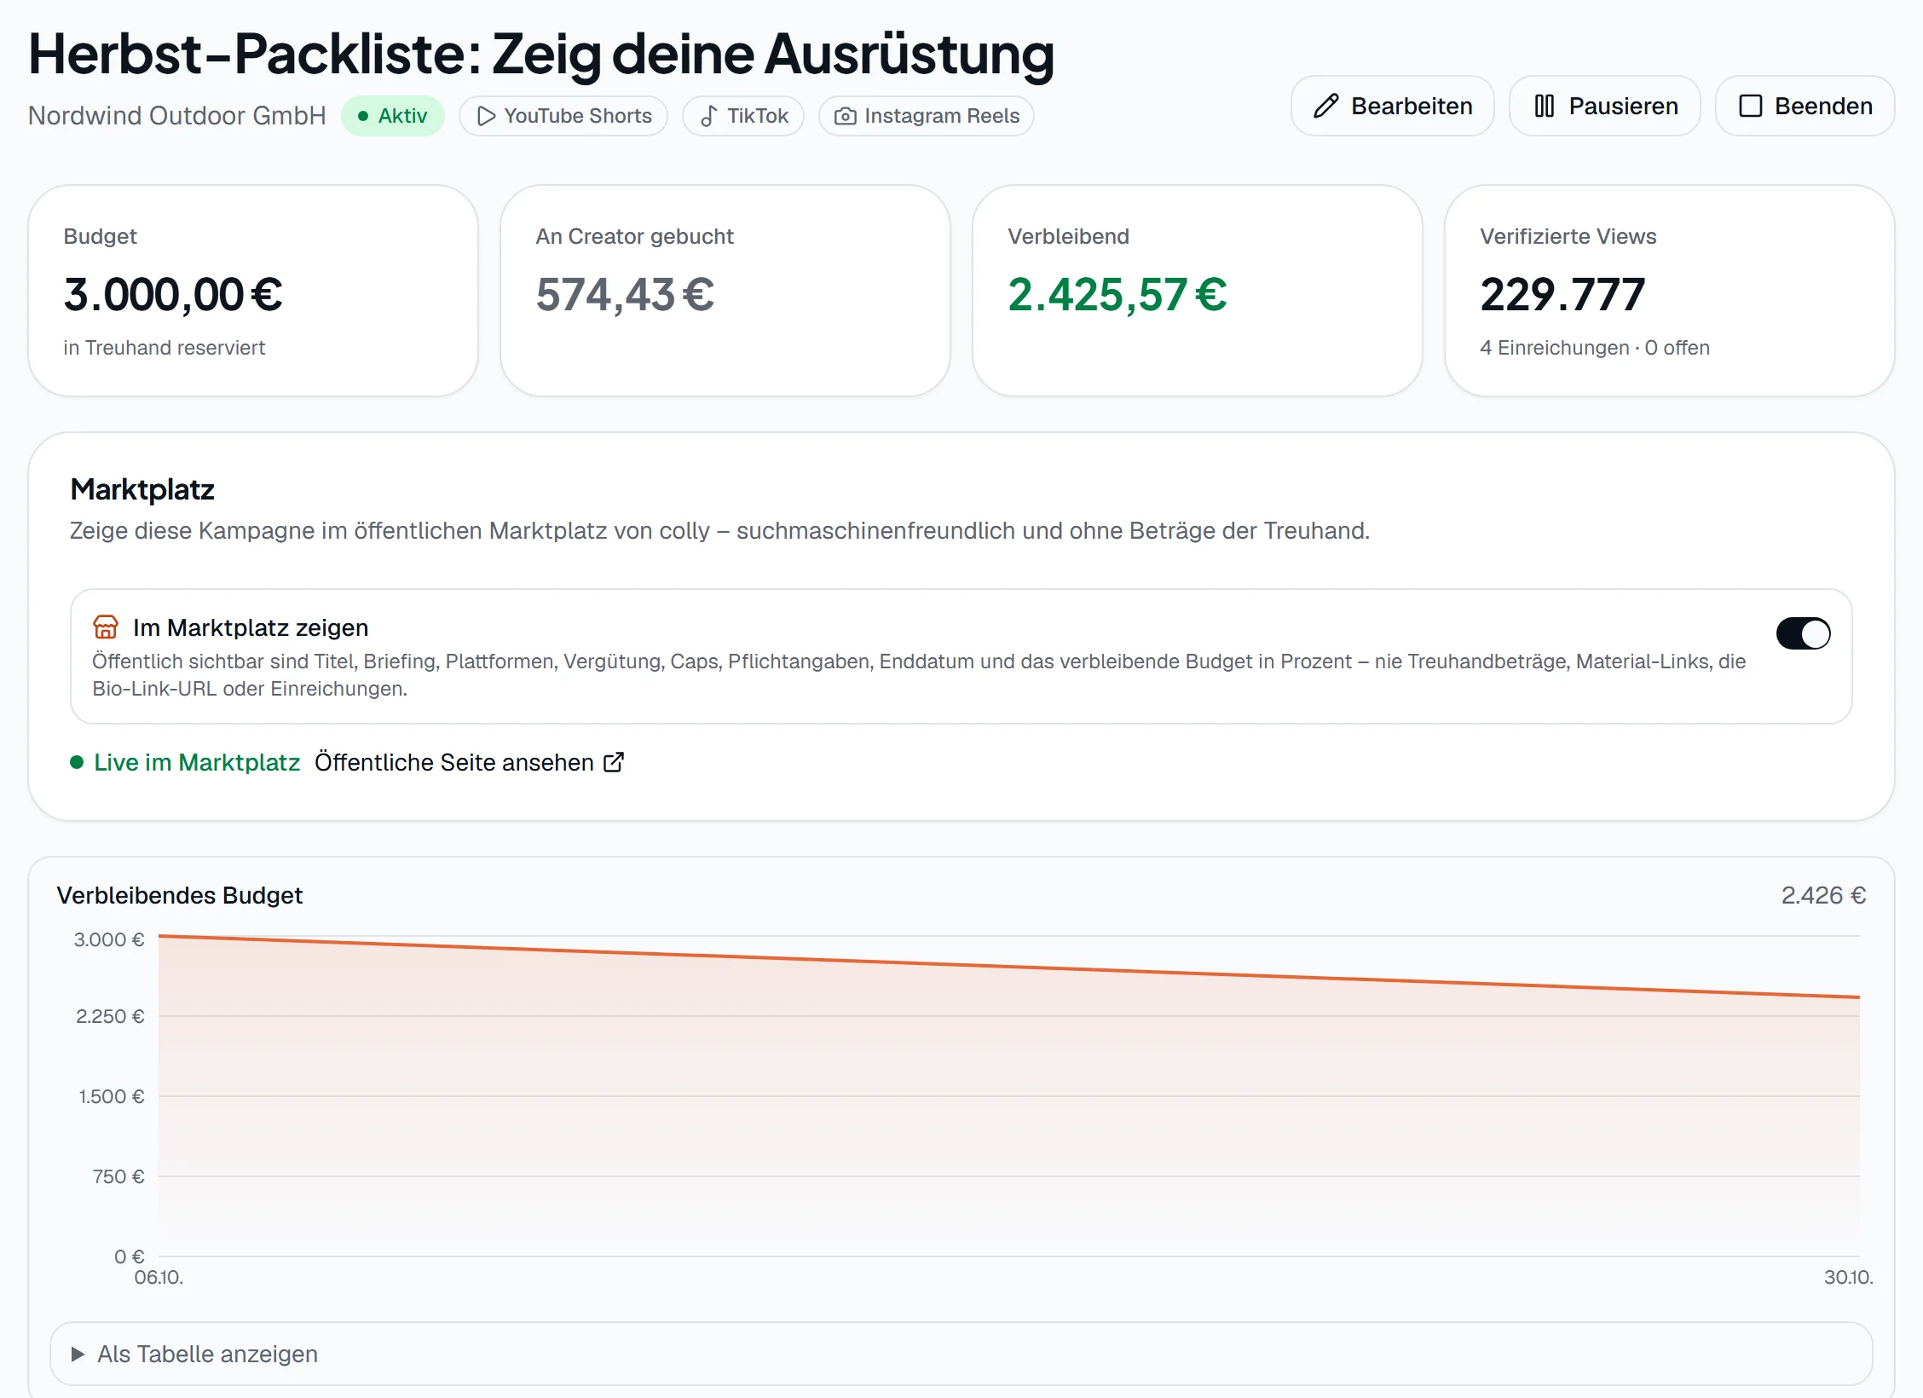This screenshot has width=1923, height=1398.
Task: Click the Instagram Reels platform chip label
Action: 942,116
